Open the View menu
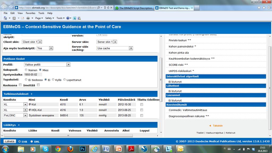Image resolution: width=272 pixels, height=153 pixels. tap(20, 13)
